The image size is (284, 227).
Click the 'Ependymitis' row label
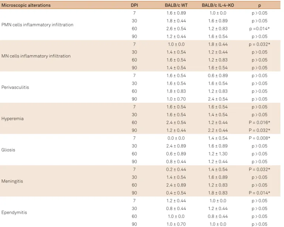tap(14, 213)
